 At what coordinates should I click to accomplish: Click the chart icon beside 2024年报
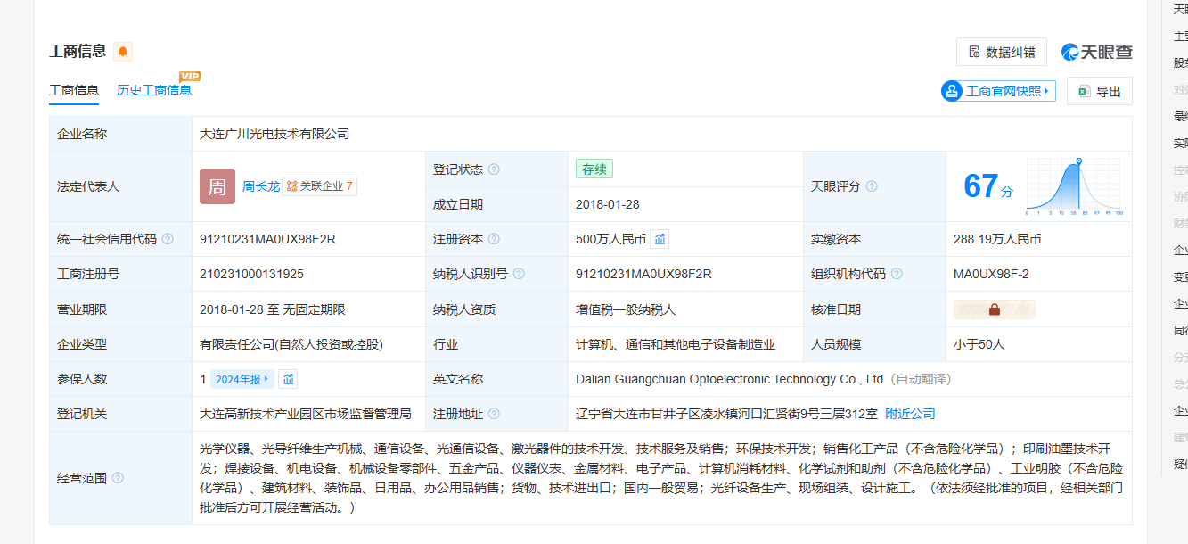(288, 379)
